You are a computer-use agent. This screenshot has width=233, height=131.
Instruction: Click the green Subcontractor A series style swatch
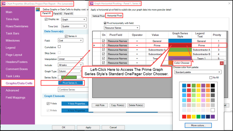(180, 50)
